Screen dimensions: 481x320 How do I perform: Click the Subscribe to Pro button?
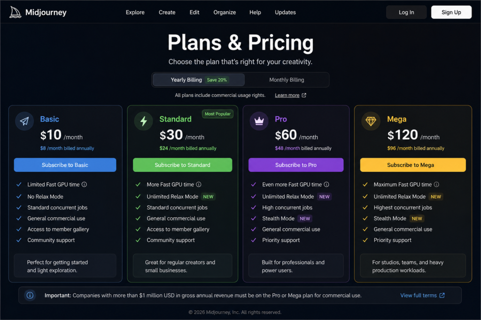click(x=296, y=165)
